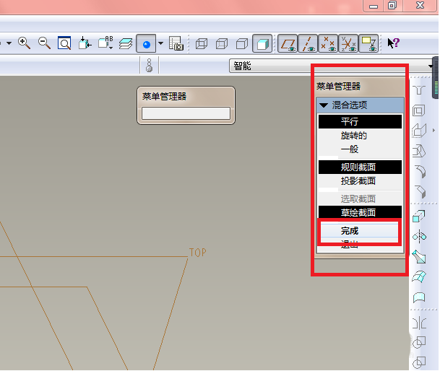Open the Reorient view tool
440x371 pixels.
coord(85,43)
